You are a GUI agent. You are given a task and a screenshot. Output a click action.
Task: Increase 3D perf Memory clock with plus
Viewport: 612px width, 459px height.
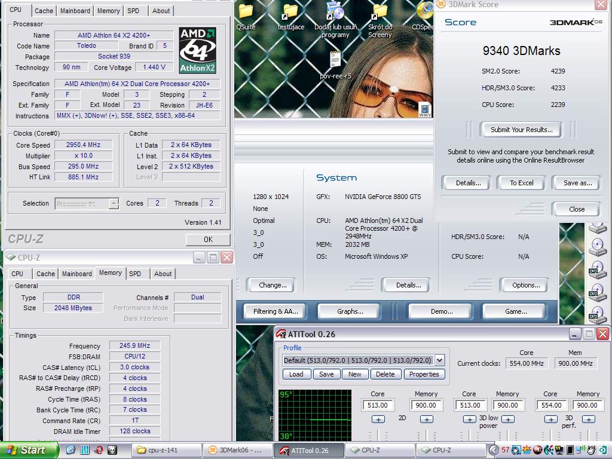point(589,419)
